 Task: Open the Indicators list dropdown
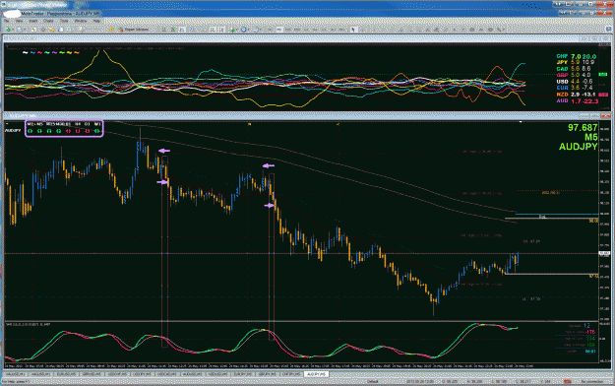[234, 30]
